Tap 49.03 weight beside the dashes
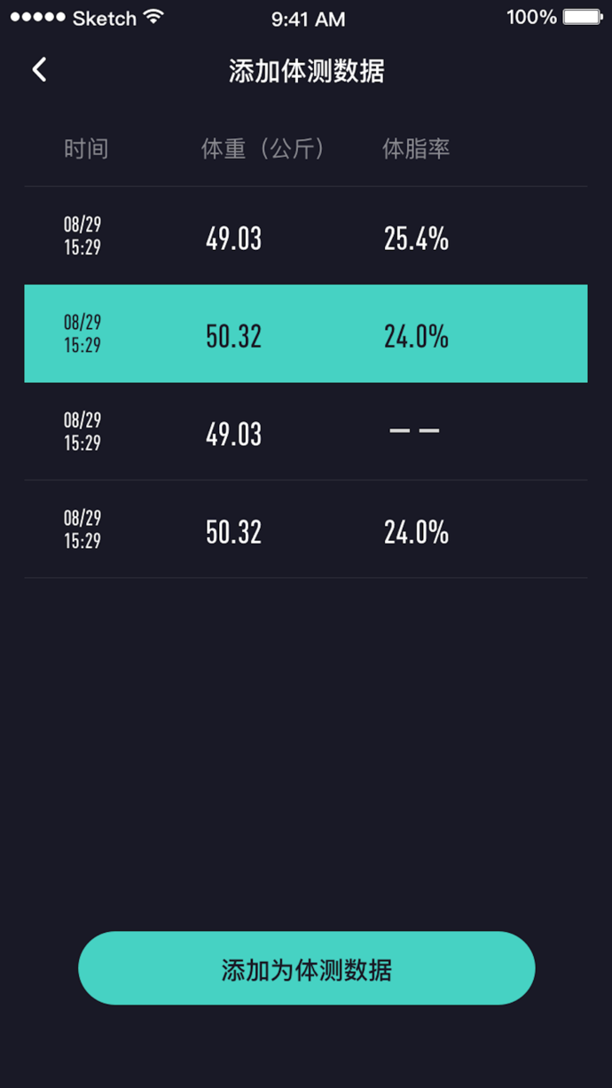 [233, 434]
